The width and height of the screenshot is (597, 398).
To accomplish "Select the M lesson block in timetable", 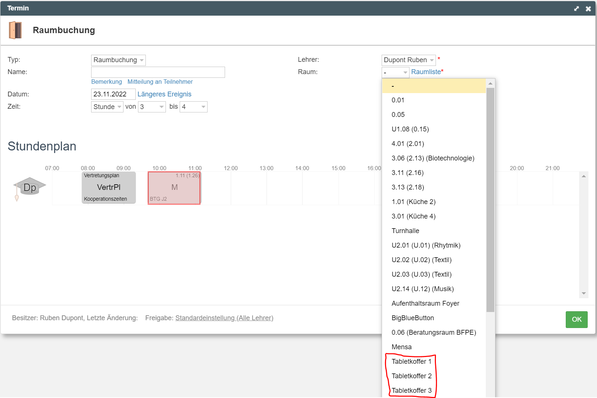I will [174, 188].
